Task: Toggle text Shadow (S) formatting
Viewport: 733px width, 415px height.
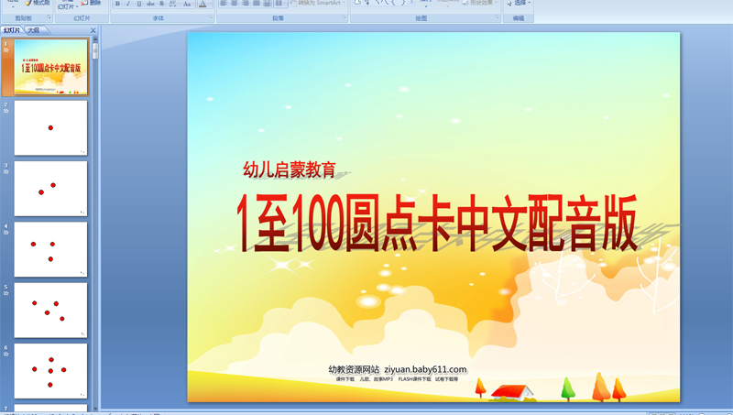Action: click(x=161, y=4)
